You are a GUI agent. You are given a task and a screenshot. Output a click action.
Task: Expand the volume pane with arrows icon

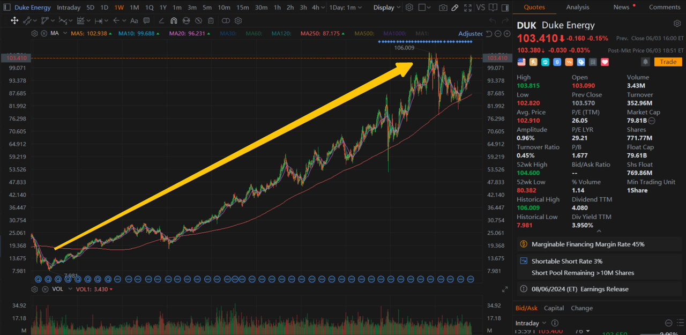click(505, 289)
